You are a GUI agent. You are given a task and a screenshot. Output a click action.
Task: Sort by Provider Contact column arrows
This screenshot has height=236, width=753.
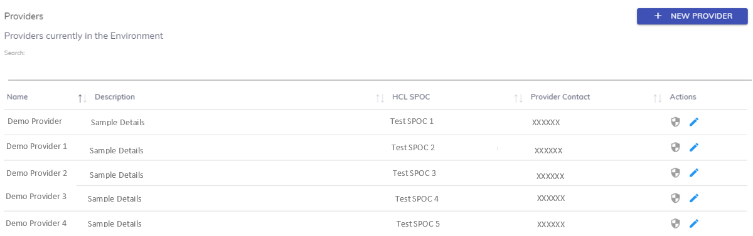click(657, 98)
